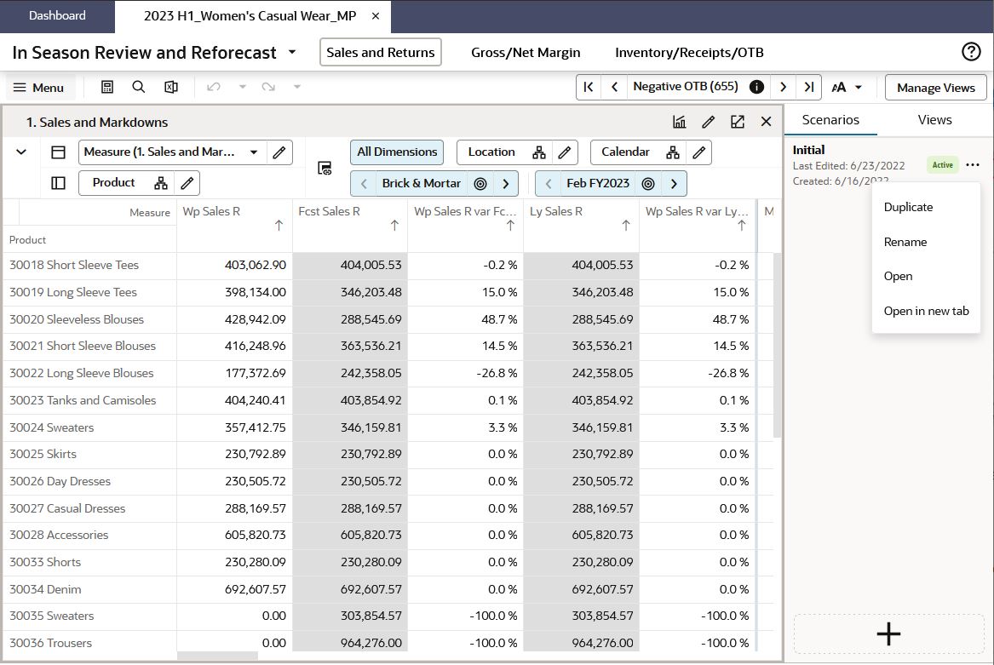Open the calculator icon in toolbar
Screen dimensions: 994x665
point(107,87)
